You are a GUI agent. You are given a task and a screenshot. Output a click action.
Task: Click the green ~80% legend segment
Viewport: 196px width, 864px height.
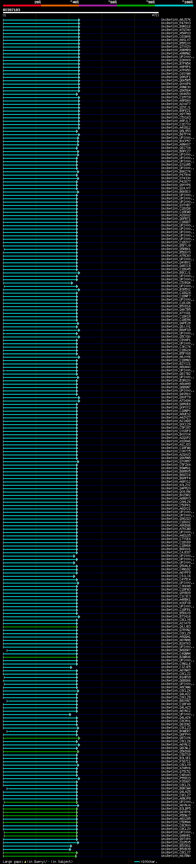(x=136, y=6)
